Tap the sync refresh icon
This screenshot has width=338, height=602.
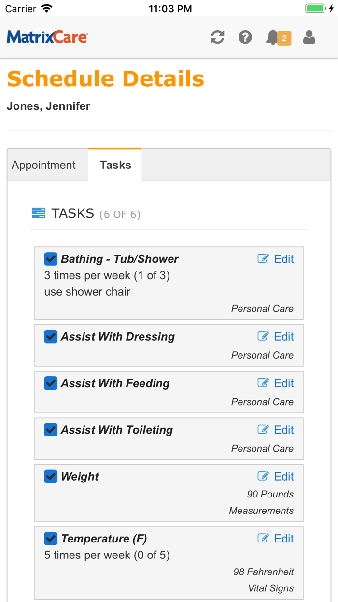click(217, 37)
